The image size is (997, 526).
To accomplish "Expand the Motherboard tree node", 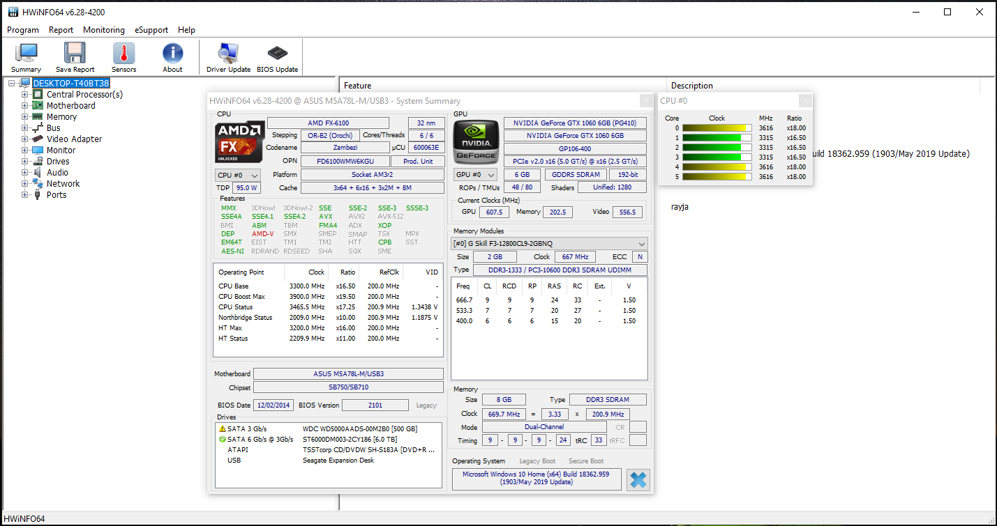I will pyautogui.click(x=24, y=106).
